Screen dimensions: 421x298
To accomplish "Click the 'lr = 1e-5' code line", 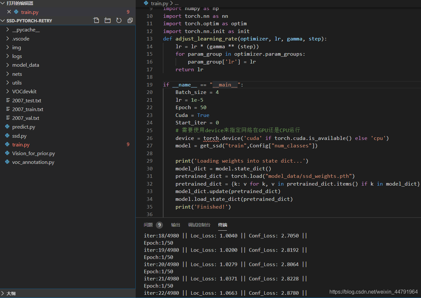I will 189,100.
